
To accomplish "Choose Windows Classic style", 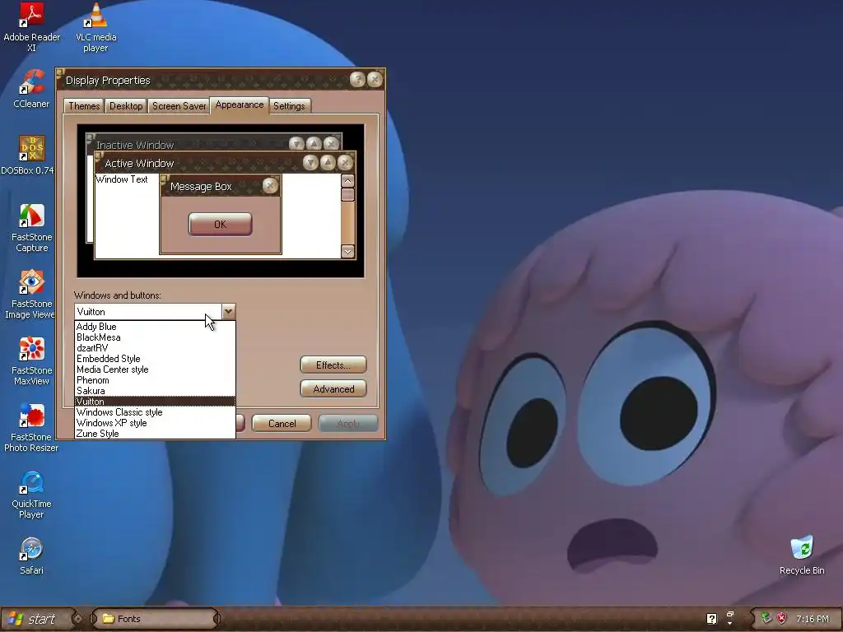I will click(x=155, y=412).
